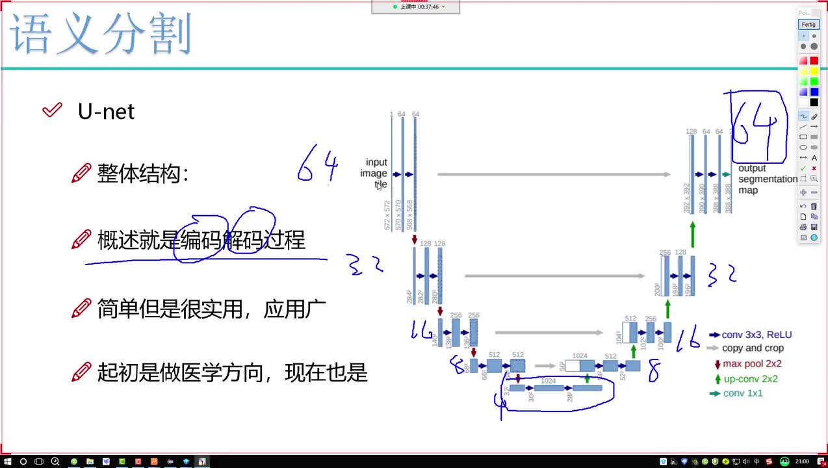This screenshot has width=828, height=468.
Task: Select the magnifier zoom tool
Action: [814, 178]
